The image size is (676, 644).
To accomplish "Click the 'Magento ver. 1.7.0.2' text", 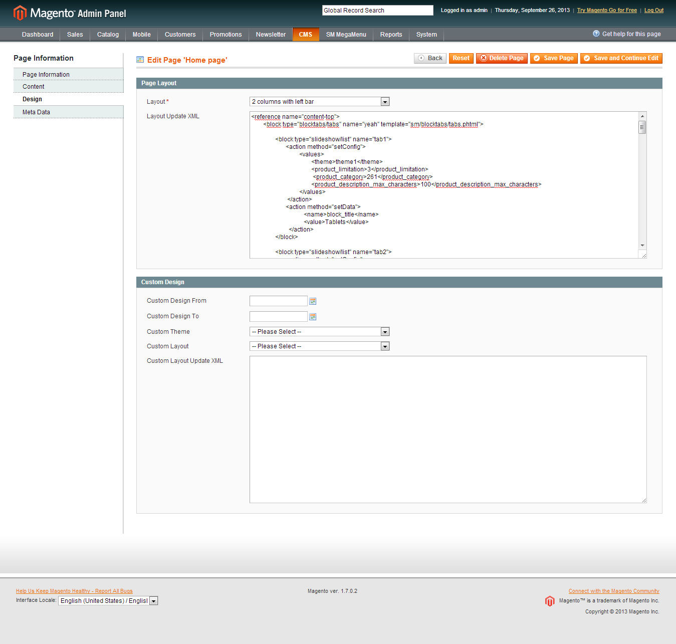I will [332, 591].
